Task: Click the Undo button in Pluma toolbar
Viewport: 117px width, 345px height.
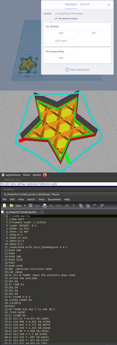Action: [x=56, y=206]
